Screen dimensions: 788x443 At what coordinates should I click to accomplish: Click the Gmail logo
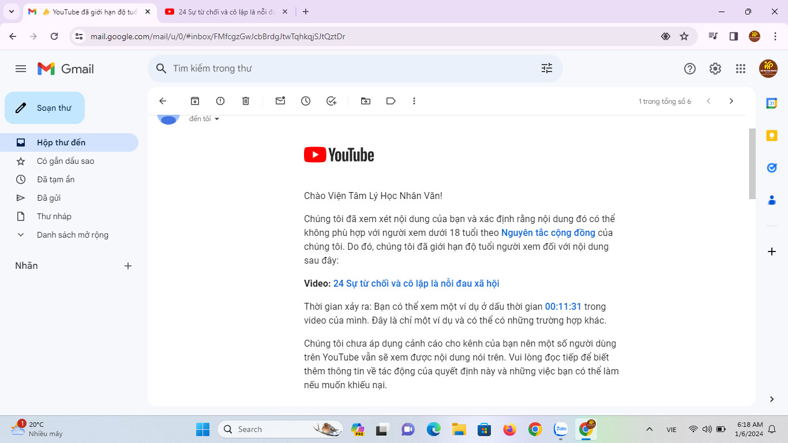(x=65, y=69)
